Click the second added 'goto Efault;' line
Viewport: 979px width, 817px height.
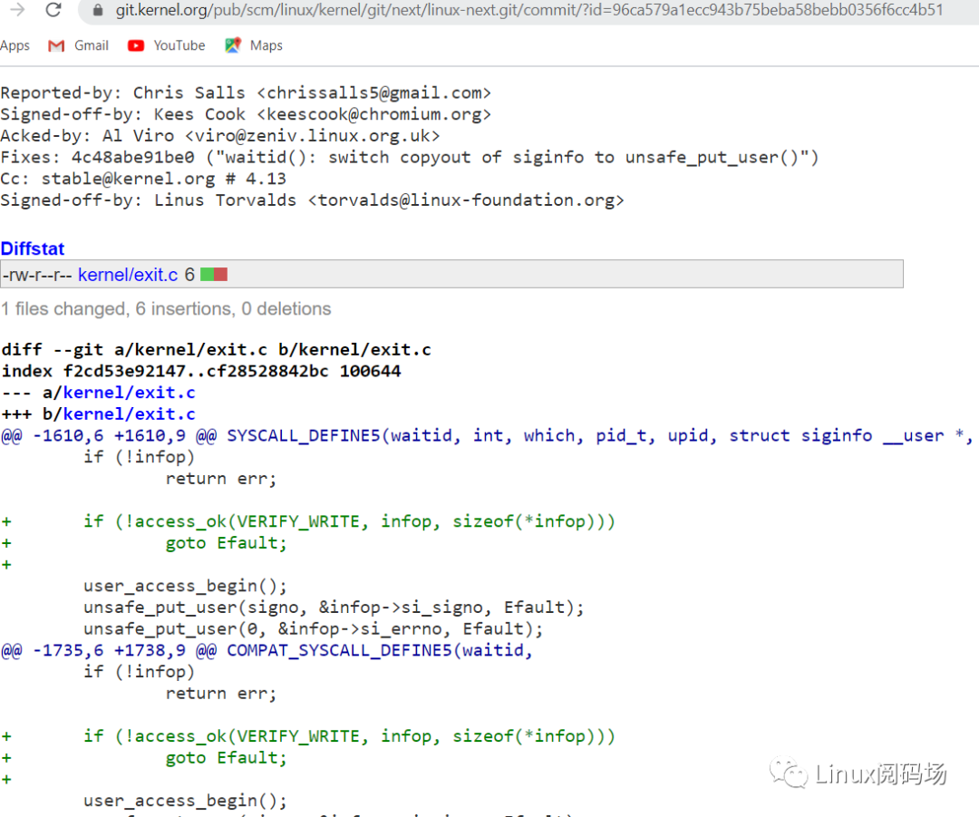226,758
